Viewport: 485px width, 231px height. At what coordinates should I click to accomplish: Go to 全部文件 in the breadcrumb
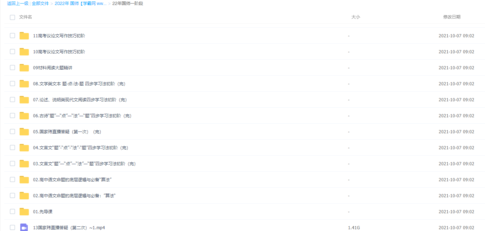40,4
